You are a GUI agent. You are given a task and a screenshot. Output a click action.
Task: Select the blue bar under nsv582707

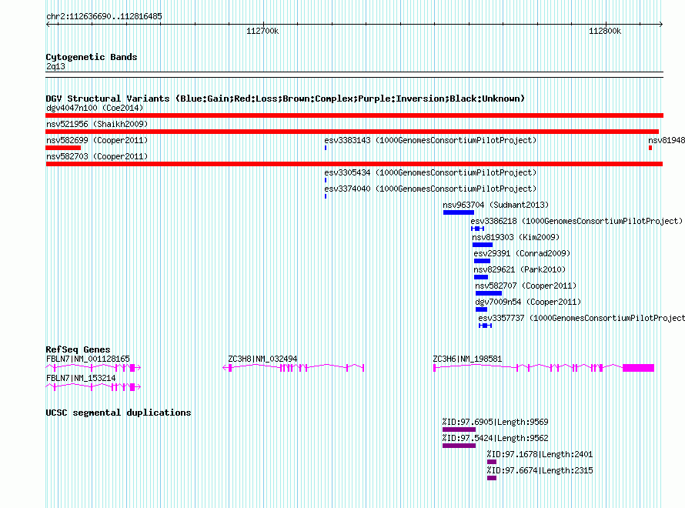(x=489, y=293)
